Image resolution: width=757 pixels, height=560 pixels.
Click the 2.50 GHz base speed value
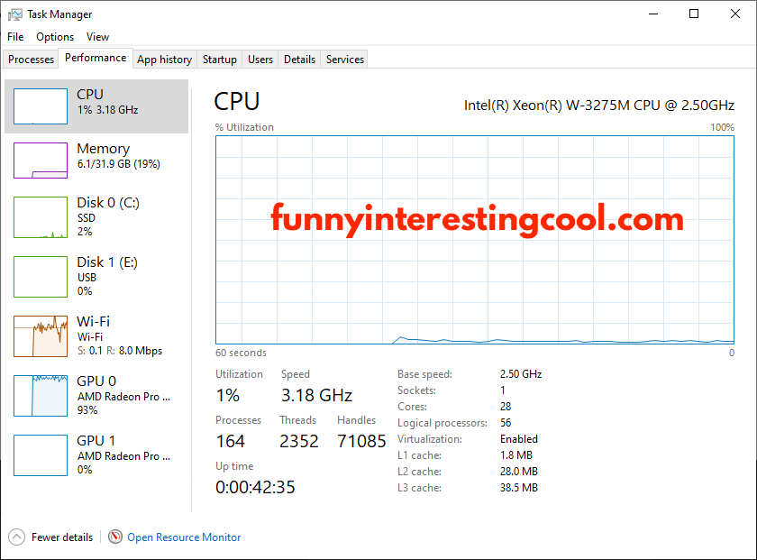coord(521,374)
